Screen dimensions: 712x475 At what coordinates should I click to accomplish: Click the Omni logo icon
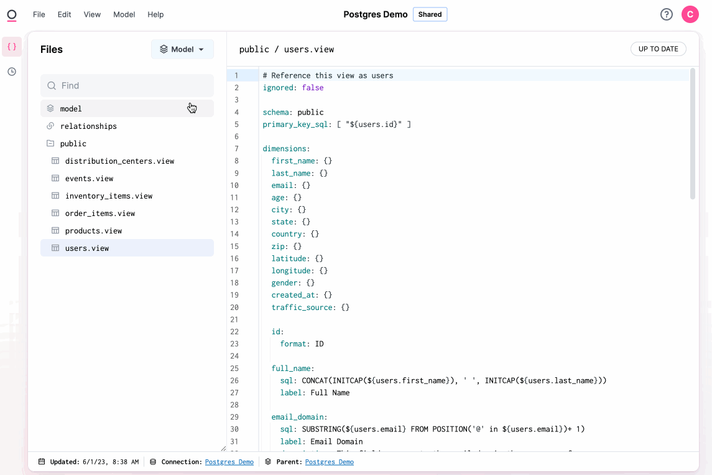click(12, 15)
